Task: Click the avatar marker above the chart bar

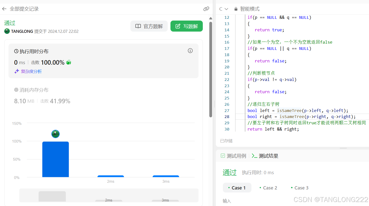Action: tap(55, 134)
